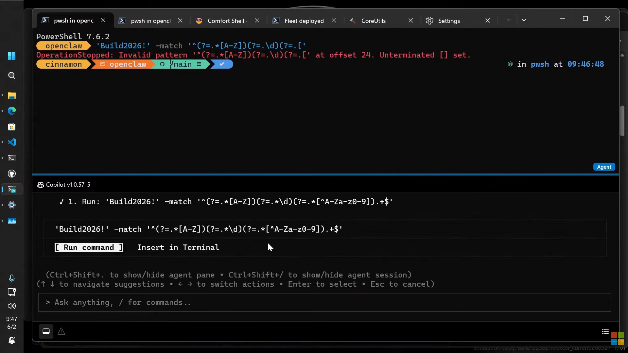Focus the Ask anything input field
Viewport: 628px width, 353px height.
[324, 302]
